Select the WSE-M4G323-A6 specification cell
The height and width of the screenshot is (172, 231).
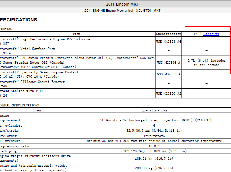click(x=169, y=42)
